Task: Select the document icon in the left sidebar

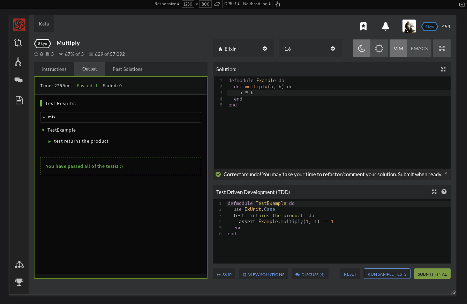Action: [19, 100]
